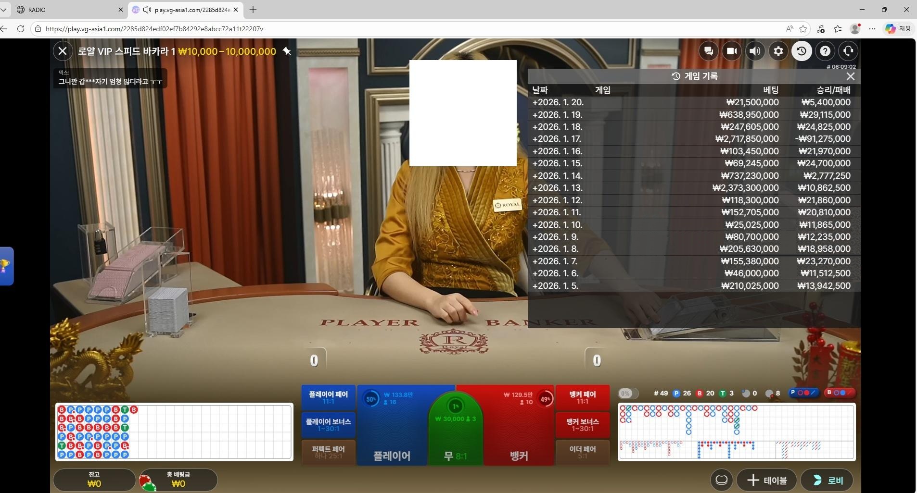Expand the 2026. 1. 17. history row
917x493 pixels.
point(557,139)
